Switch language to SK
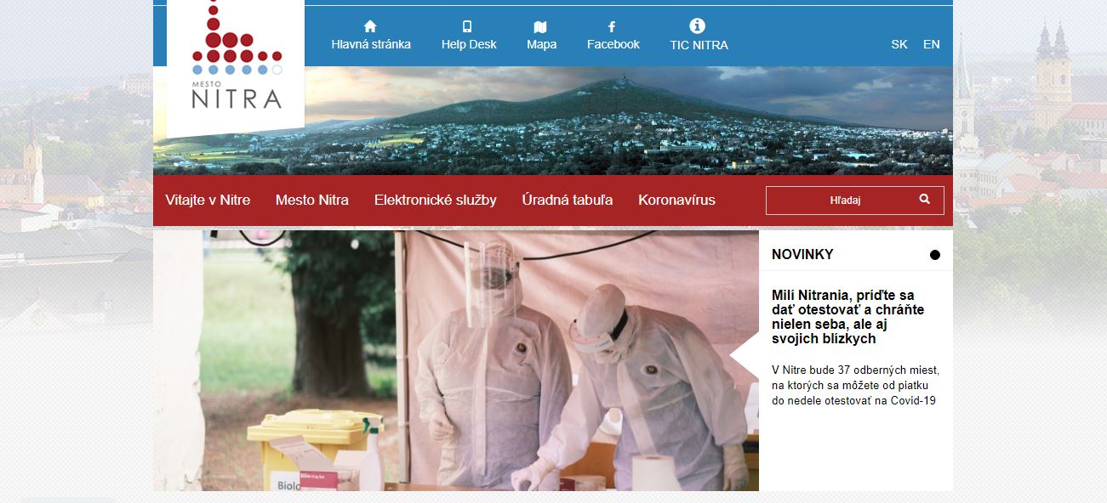1107x503 pixels. 899,44
